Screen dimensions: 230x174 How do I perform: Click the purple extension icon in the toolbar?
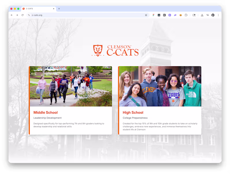(170, 15)
